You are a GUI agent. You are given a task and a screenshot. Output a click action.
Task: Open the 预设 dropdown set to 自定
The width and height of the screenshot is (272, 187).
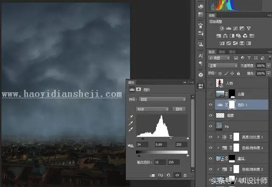(162, 99)
